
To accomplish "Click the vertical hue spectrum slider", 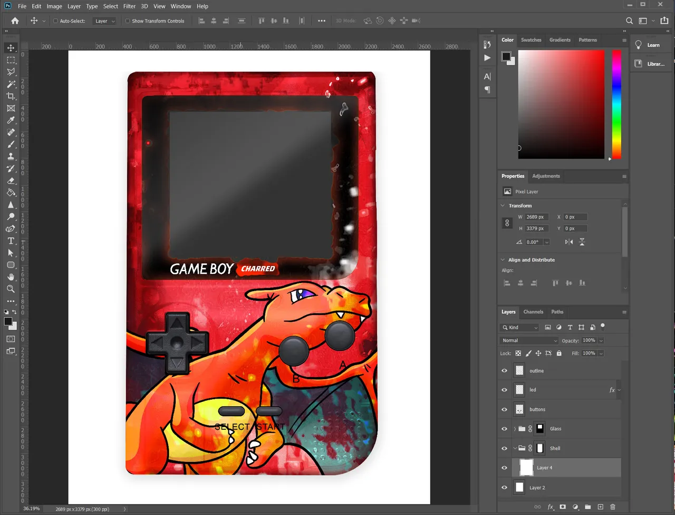I will (x=616, y=104).
